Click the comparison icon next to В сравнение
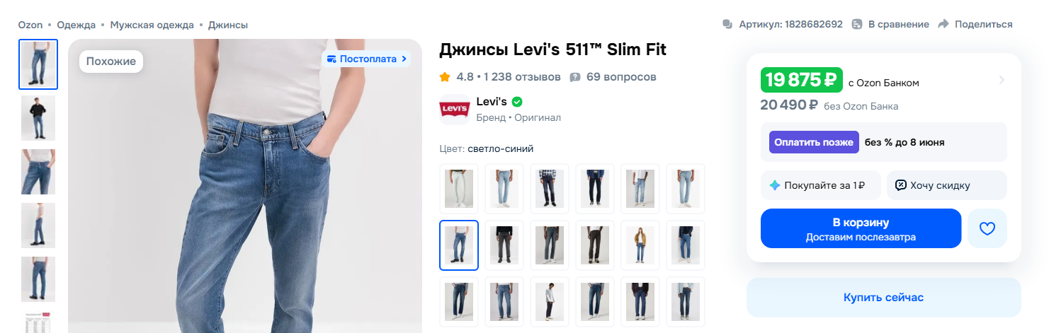The height and width of the screenshot is (333, 1049). [x=857, y=24]
